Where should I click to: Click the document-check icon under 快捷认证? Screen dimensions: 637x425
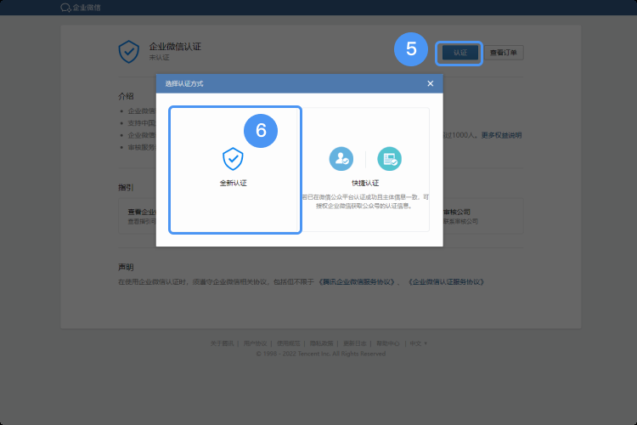coord(389,159)
